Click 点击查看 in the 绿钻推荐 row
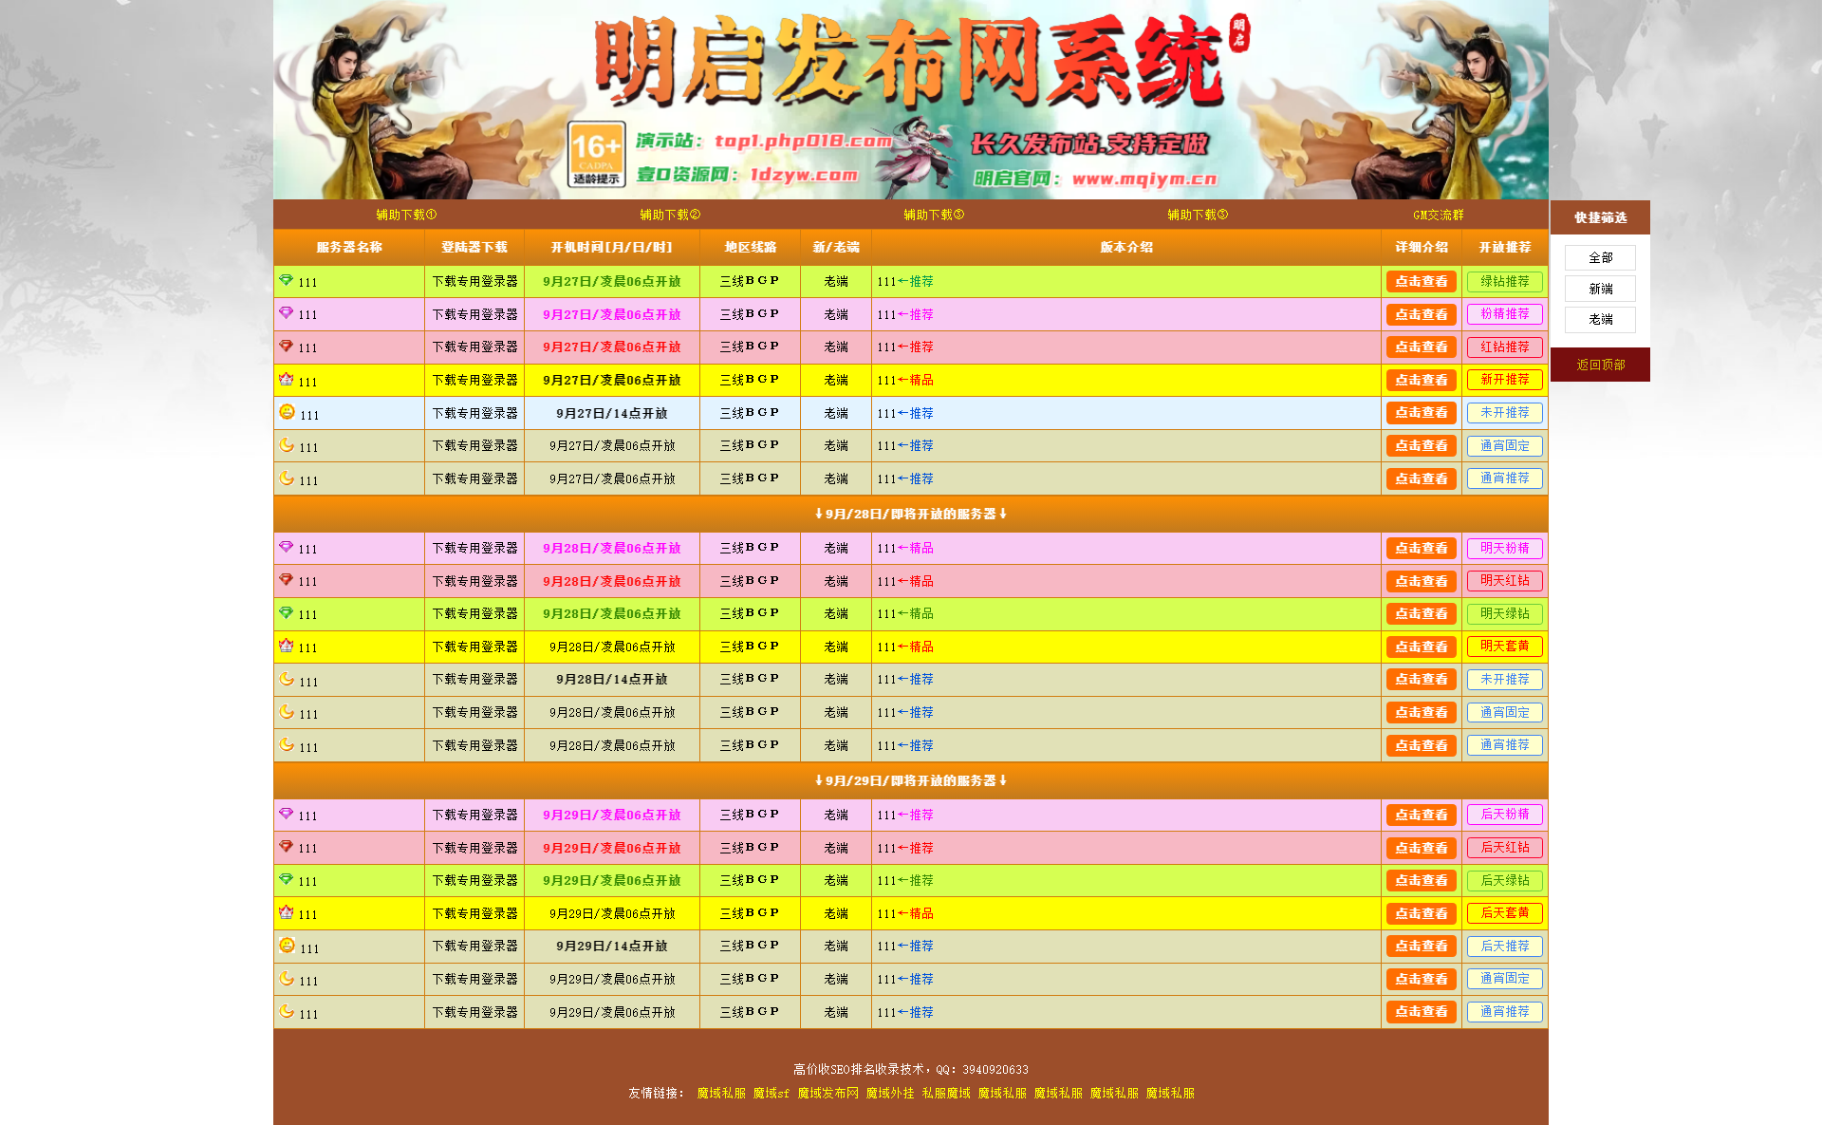 click(1422, 281)
